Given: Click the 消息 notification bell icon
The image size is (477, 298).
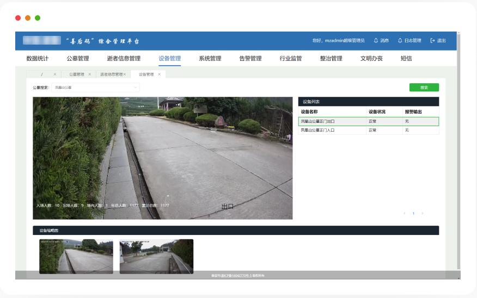Looking at the screenshot, I should pos(376,41).
